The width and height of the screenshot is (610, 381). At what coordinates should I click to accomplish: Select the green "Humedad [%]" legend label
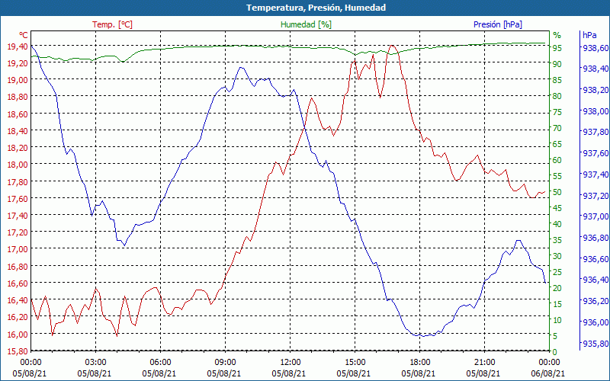click(x=306, y=24)
